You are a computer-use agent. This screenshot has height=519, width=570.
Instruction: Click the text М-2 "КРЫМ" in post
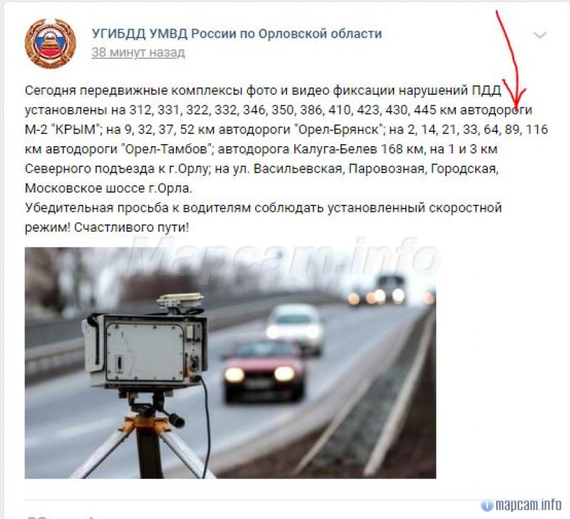(62, 130)
